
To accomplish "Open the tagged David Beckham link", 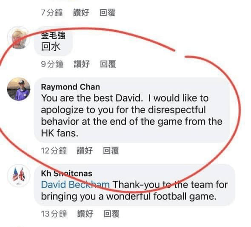I will tap(75, 185).
